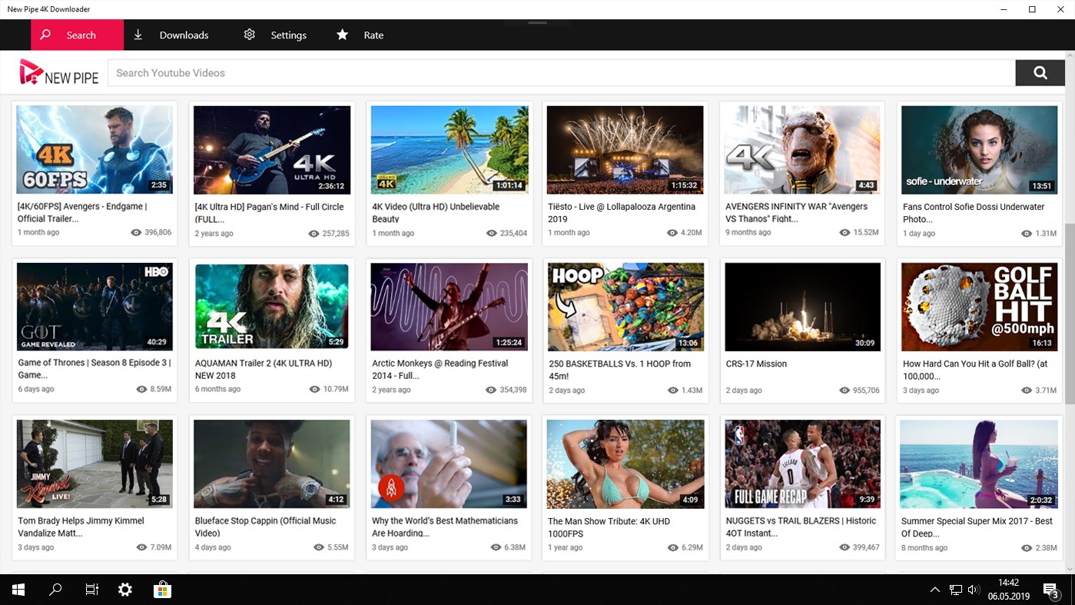Image resolution: width=1075 pixels, height=605 pixels.
Task: Open the network icon in system tray
Action: point(955,590)
